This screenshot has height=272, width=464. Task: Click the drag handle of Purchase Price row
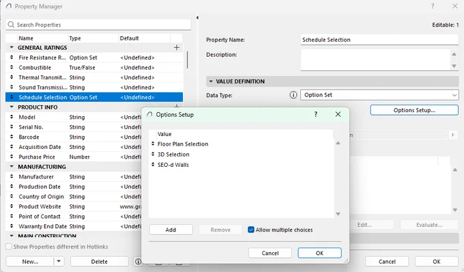point(12,157)
